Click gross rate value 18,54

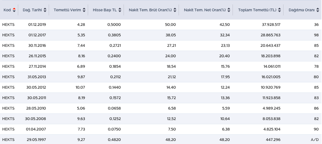[x=171, y=67]
